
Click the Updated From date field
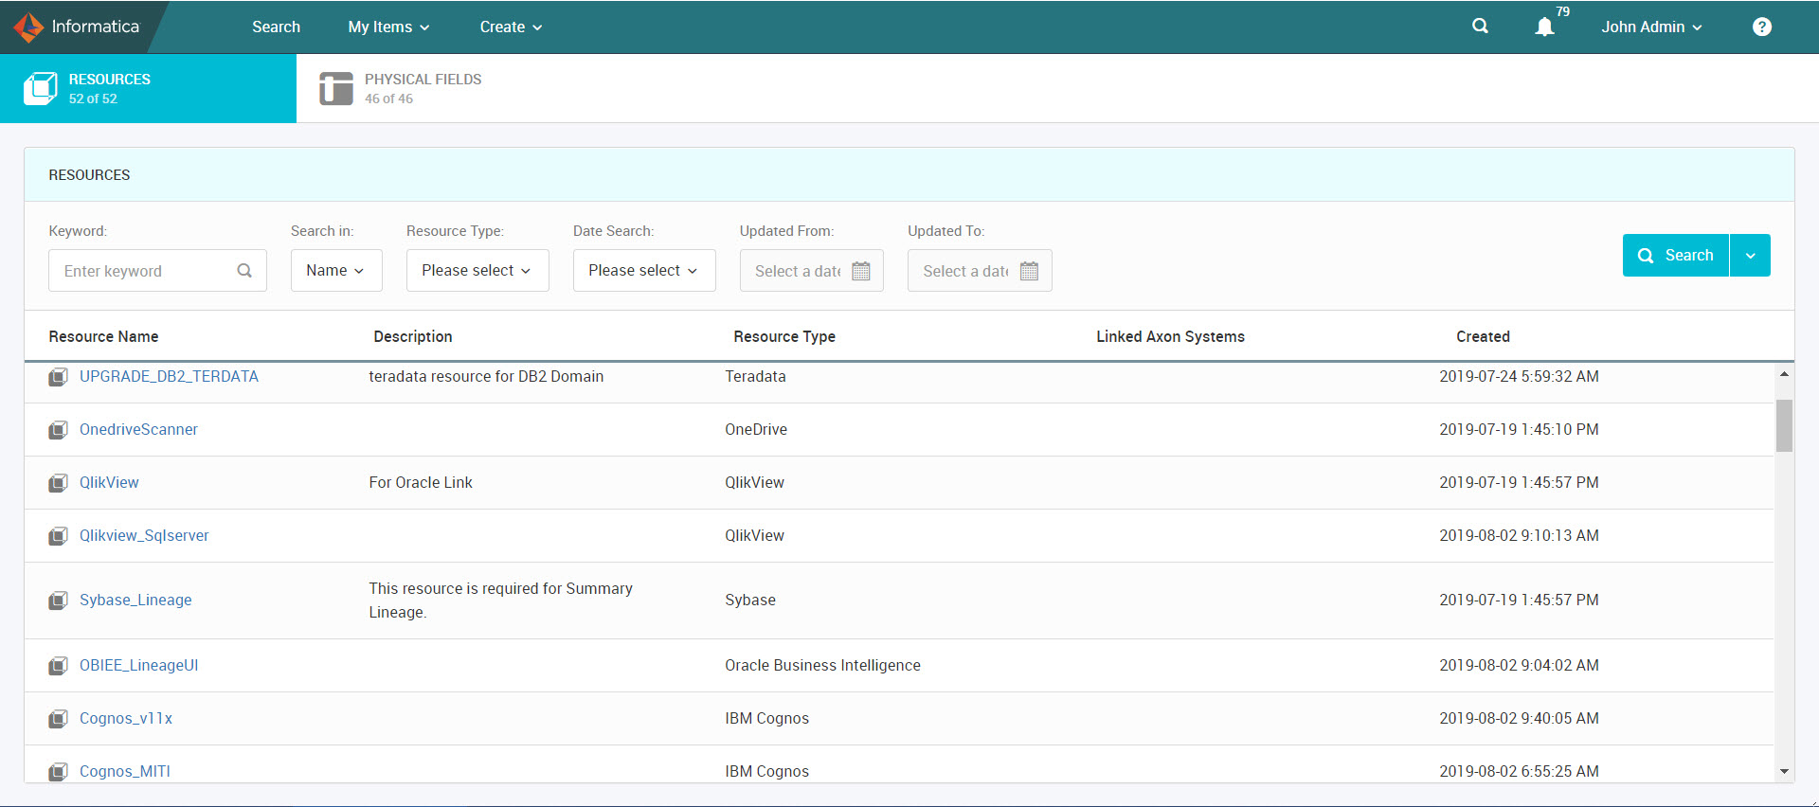click(811, 271)
